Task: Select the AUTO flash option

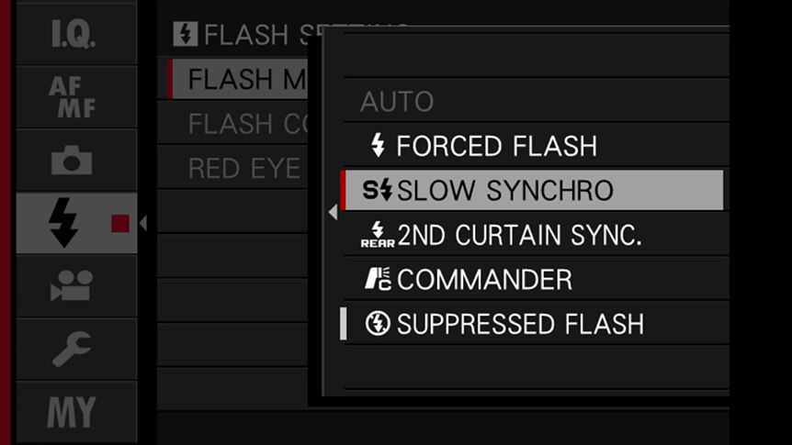Action: click(397, 102)
